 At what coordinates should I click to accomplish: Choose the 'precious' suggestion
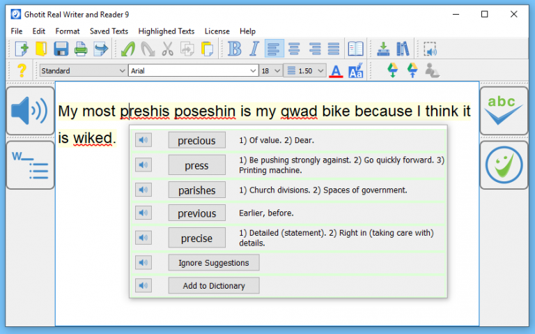click(196, 141)
